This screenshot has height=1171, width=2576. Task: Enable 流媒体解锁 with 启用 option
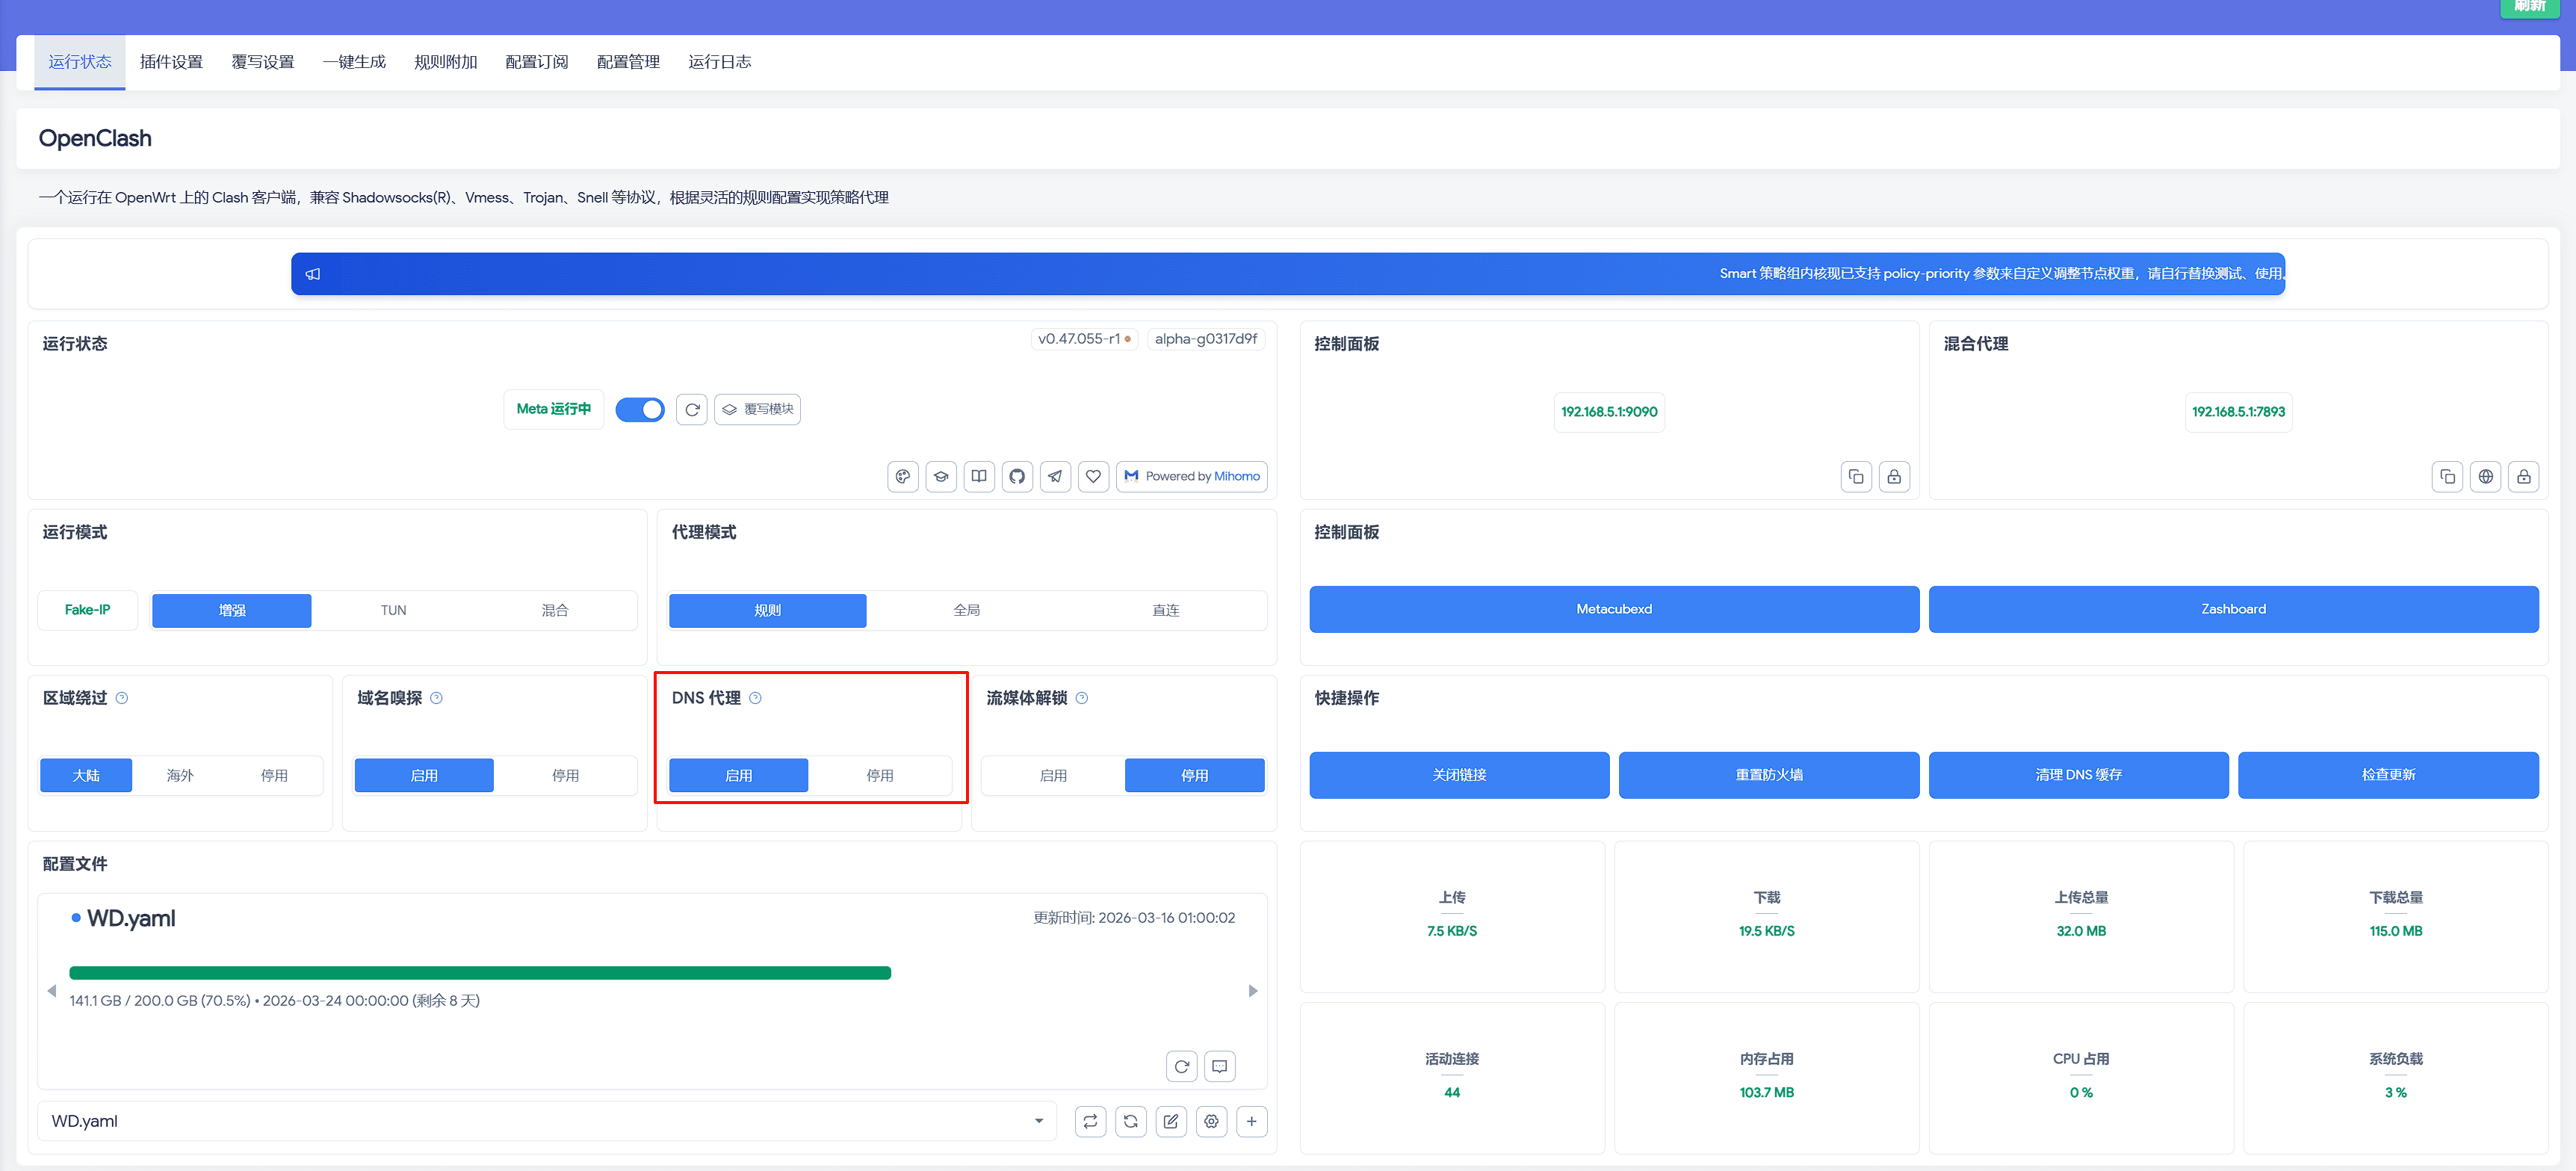click(x=1053, y=775)
